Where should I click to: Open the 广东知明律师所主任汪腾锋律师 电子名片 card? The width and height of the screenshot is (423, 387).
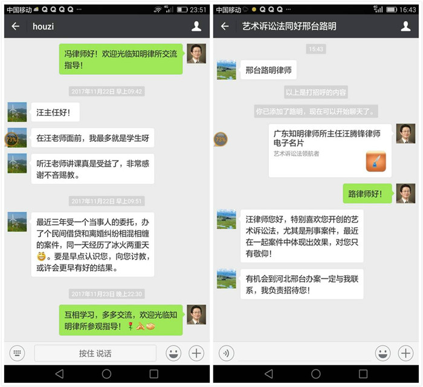(330, 151)
